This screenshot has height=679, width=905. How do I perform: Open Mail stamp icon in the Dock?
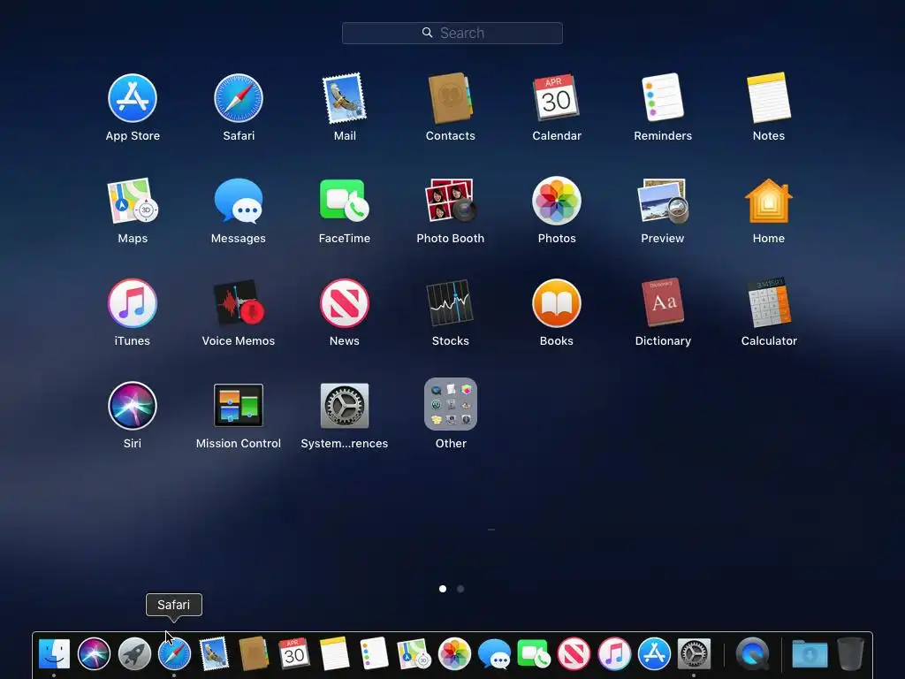(x=214, y=653)
